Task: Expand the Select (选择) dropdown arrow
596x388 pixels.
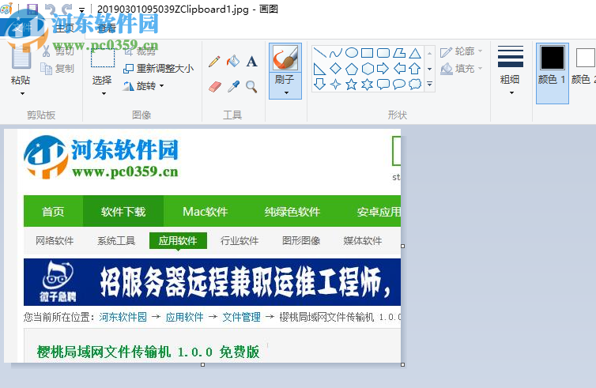Action: 104,93
